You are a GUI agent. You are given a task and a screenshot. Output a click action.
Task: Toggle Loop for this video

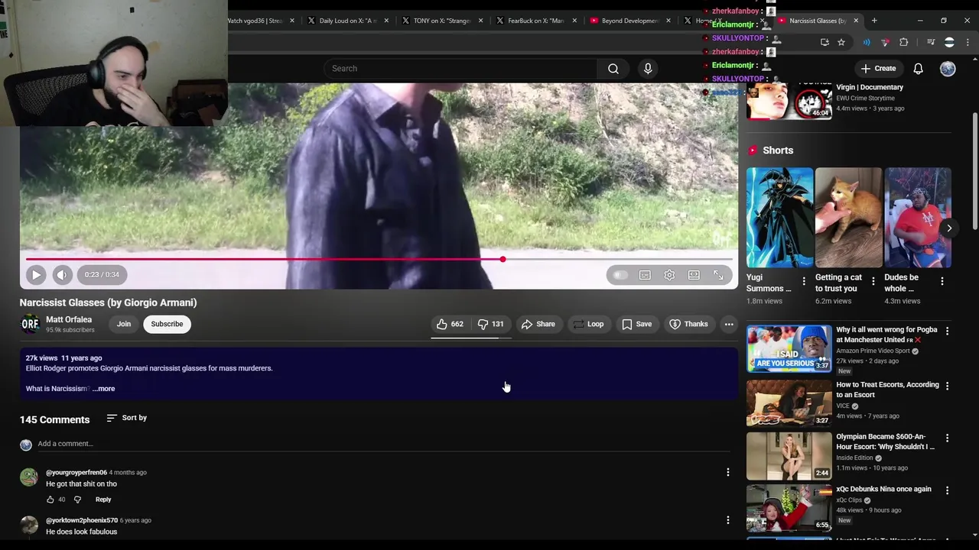(588, 324)
